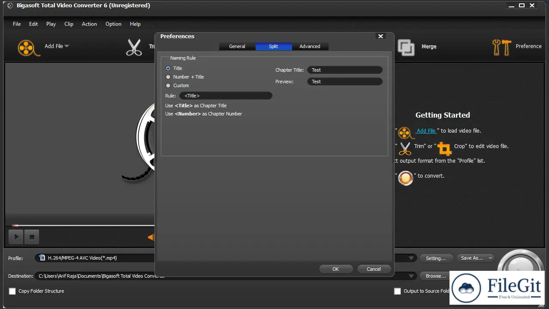The width and height of the screenshot is (549, 309).
Task: Click the MP4 file icon in Profile field
Action: [x=42, y=258]
